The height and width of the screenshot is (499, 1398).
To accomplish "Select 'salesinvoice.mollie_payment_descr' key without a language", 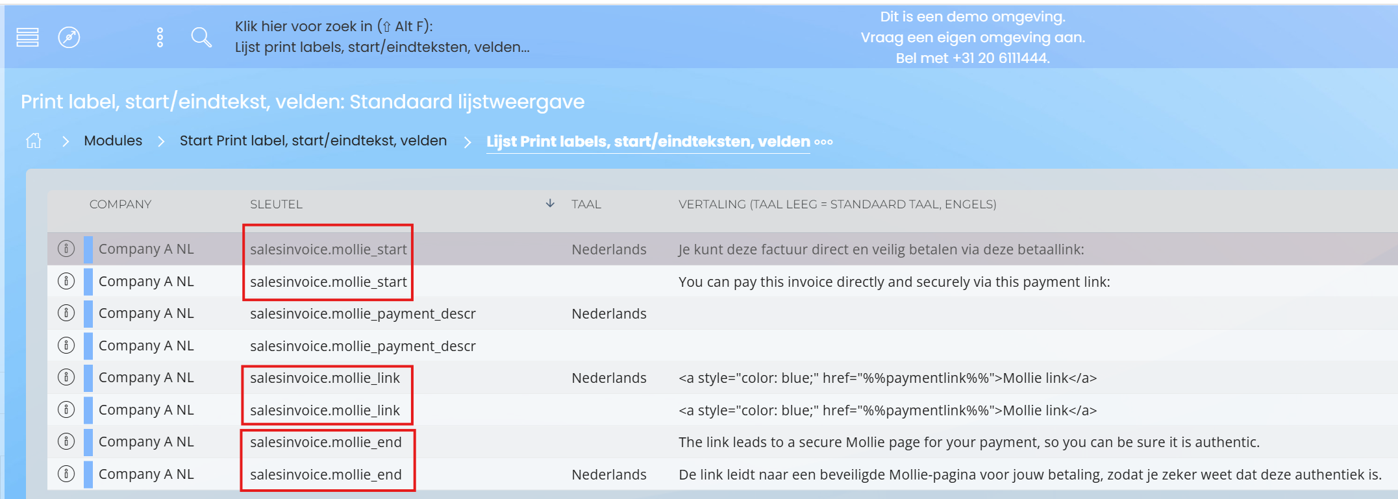I will point(363,346).
